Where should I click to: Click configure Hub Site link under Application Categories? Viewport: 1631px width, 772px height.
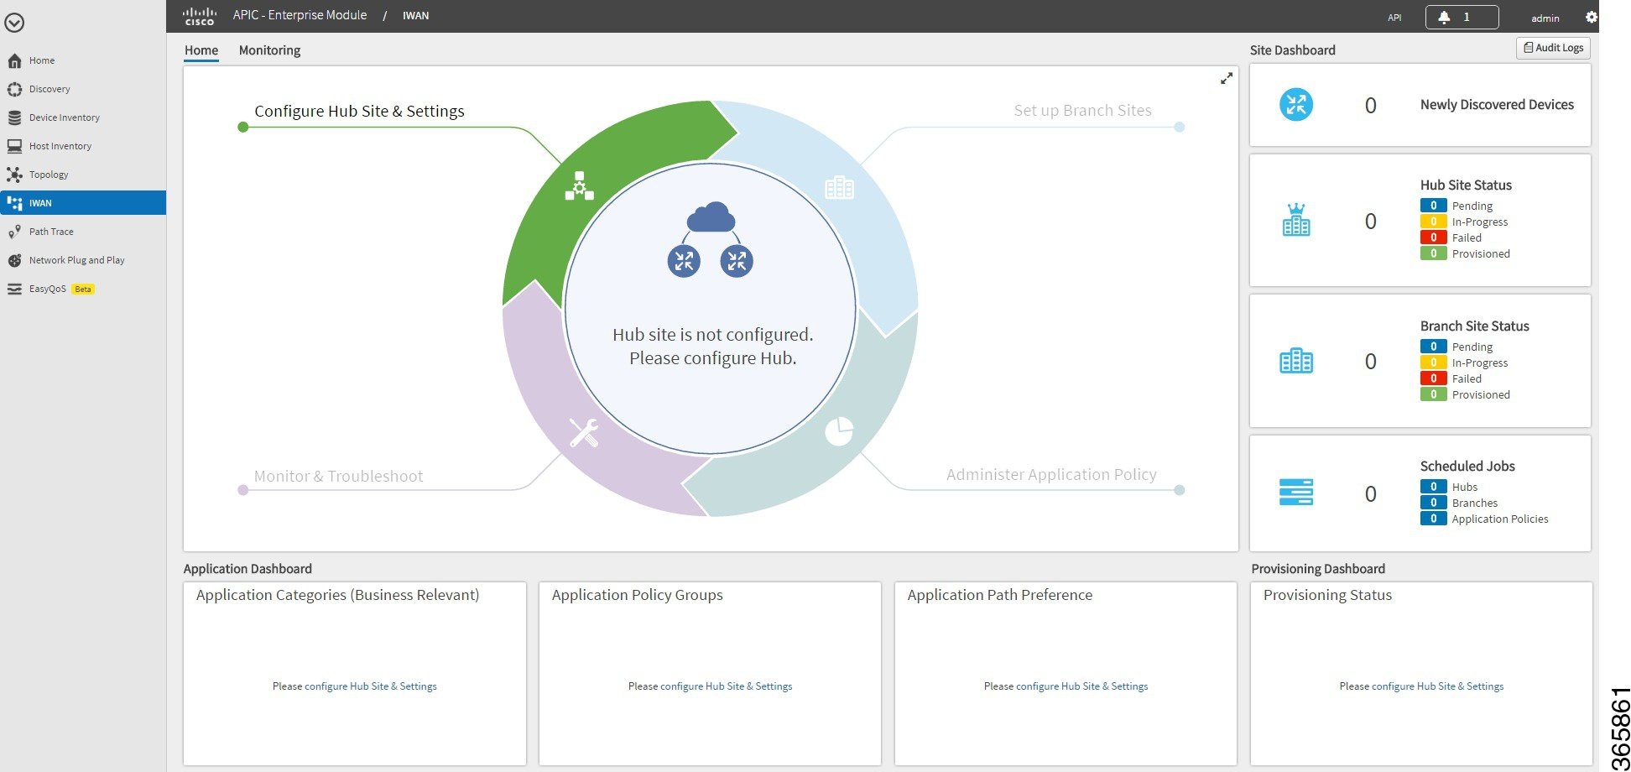371,686
